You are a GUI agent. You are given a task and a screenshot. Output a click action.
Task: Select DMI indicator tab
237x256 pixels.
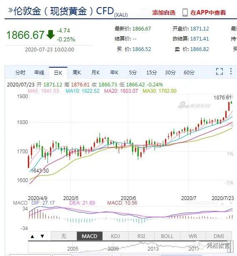pos(219,236)
